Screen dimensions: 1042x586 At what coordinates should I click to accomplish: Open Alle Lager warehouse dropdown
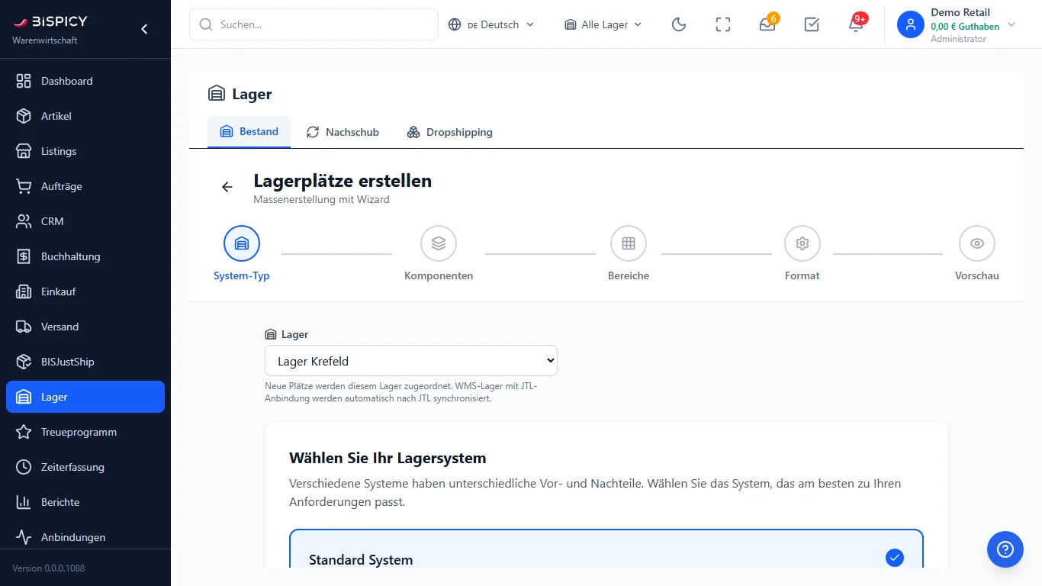point(603,24)
